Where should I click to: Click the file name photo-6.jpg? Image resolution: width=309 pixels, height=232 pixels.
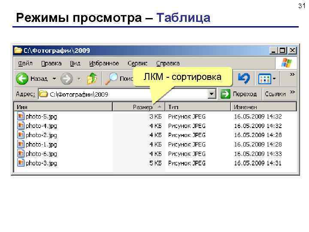coord(41,154)
